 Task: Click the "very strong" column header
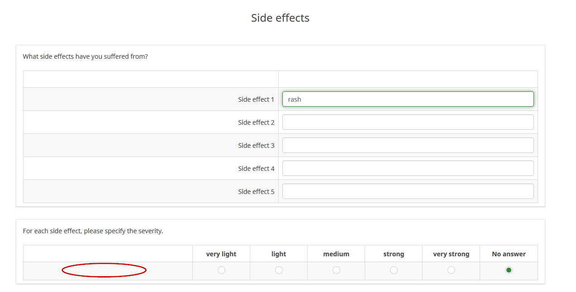451,254
